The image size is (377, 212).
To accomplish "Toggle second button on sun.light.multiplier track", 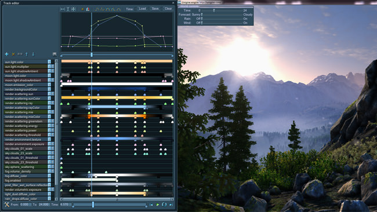I will 53,67.
